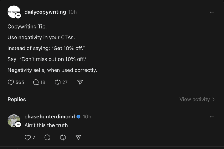224x149 pixels.
Task: Open View activity
Action: click(197, 100)
